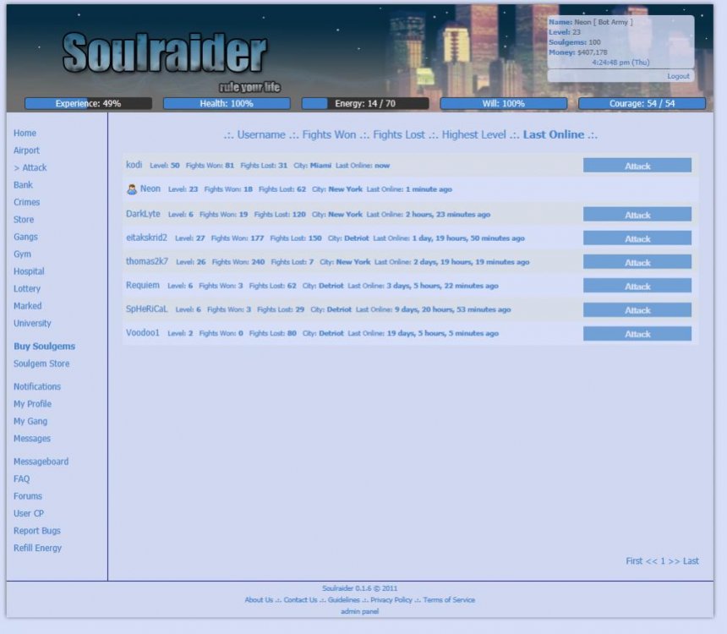
Task: Click the Energy progress bar
Action: (x=365, y=104)
